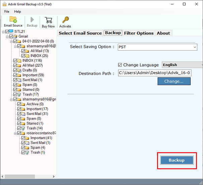203x185 pixels.
Task: Maximize the Advik Gmail Backup window
Action: (x=184, y=4)
